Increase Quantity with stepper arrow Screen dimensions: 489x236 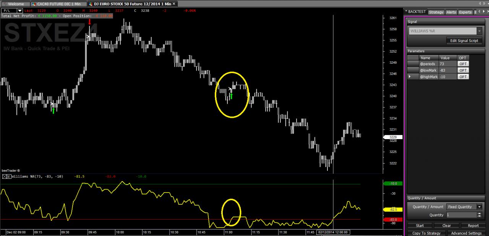tap(479, 214)
